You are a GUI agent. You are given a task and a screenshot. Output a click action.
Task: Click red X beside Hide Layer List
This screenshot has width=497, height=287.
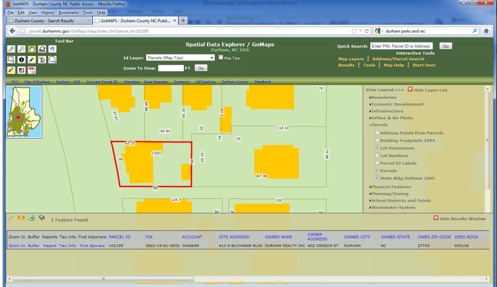tap(410, 90)
